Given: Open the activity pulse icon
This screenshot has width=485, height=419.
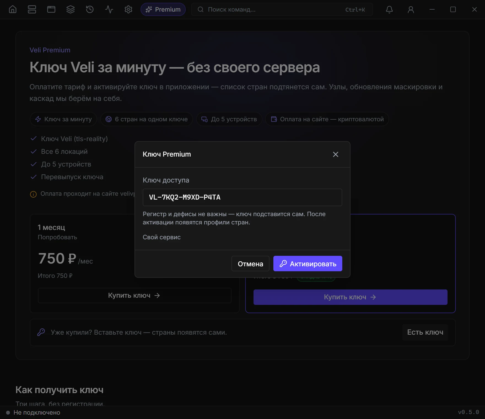Looking at the screenshot, I should point(109,9).
